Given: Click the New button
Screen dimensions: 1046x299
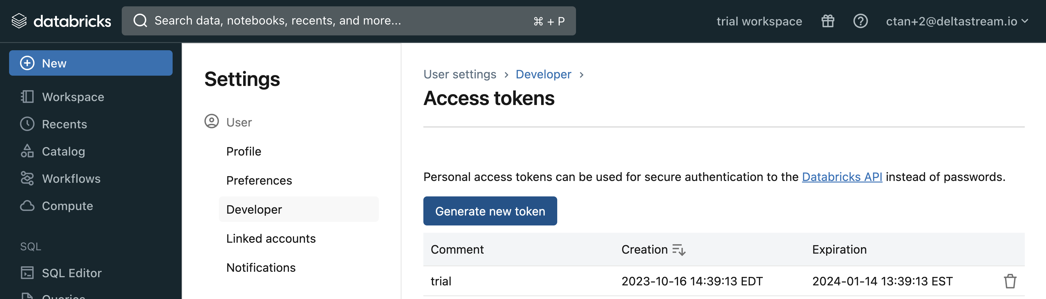Looking at the screenshot, I should pyautogui.click(x=91, y=63).
